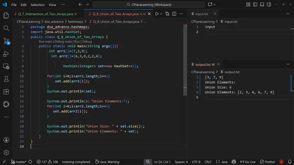The height and width of the screenshot is (165, 294).
Task: Click the master branch in status bar
Action: coord(19,162)
